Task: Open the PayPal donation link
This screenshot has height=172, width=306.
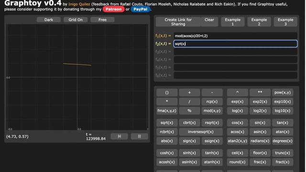Action: [140, 9]
